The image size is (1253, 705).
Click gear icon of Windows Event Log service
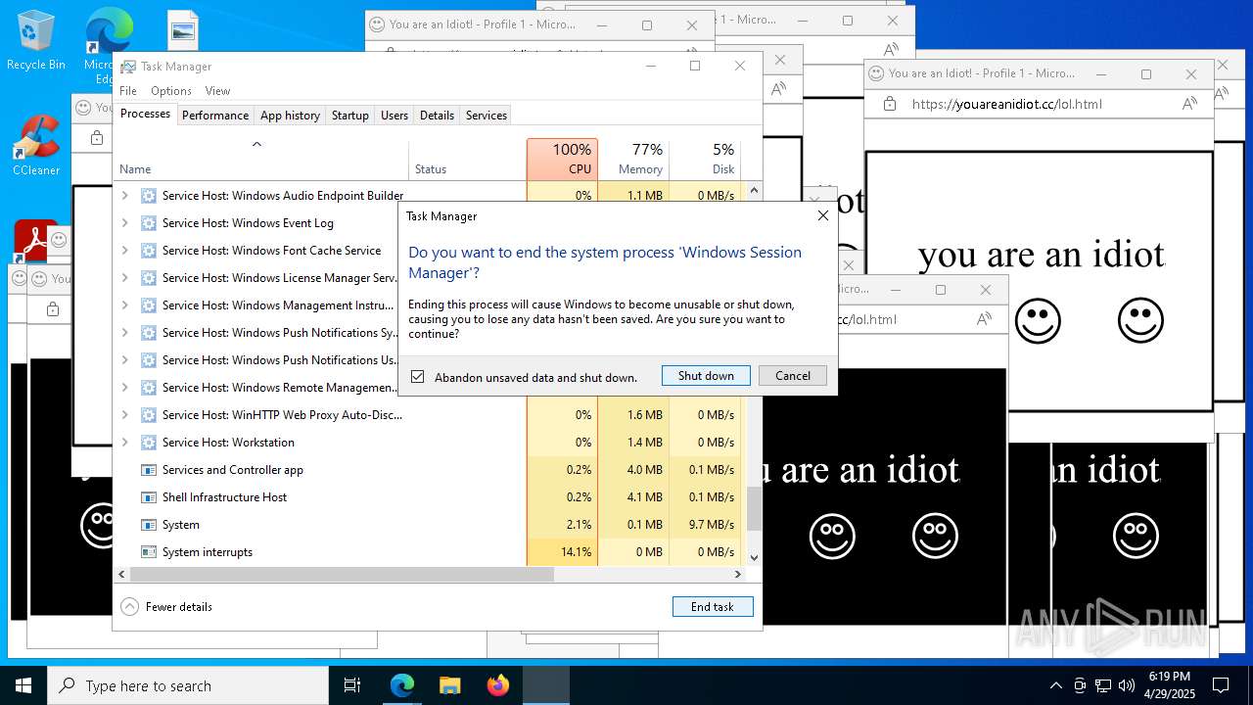[149, 223]
